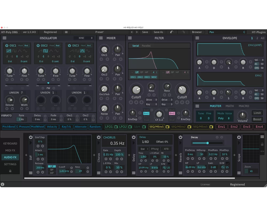Switch to the MACRO tab
The image size is (267, 213).
tap(244, 106)
